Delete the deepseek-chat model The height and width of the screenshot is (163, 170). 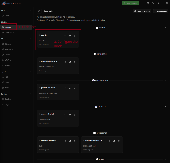click(x=75, y=115)
